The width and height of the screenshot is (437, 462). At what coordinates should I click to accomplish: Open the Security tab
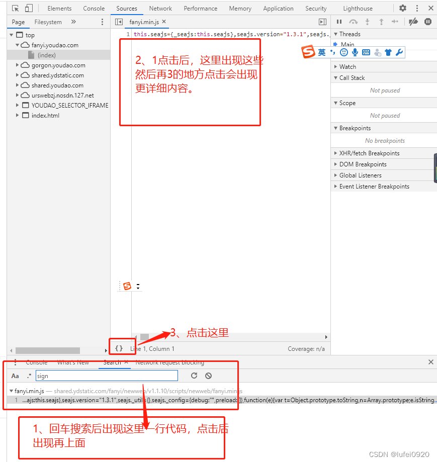coord(316,9)
